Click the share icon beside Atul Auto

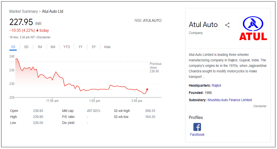click(227, 25)
